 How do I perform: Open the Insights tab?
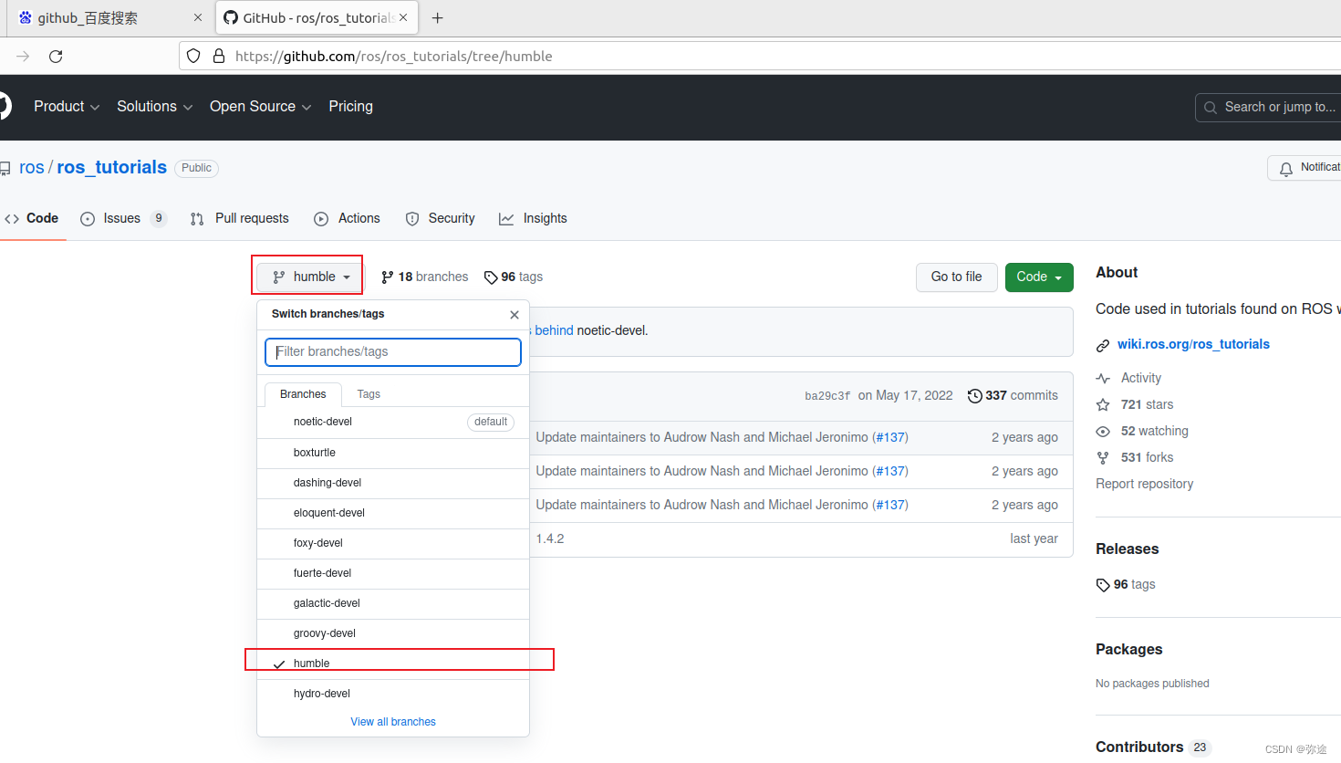coord(533,218)
